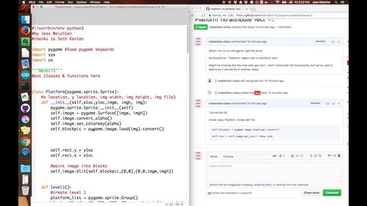
Task: Add reaction to the first comment
Action: [333, 42]
